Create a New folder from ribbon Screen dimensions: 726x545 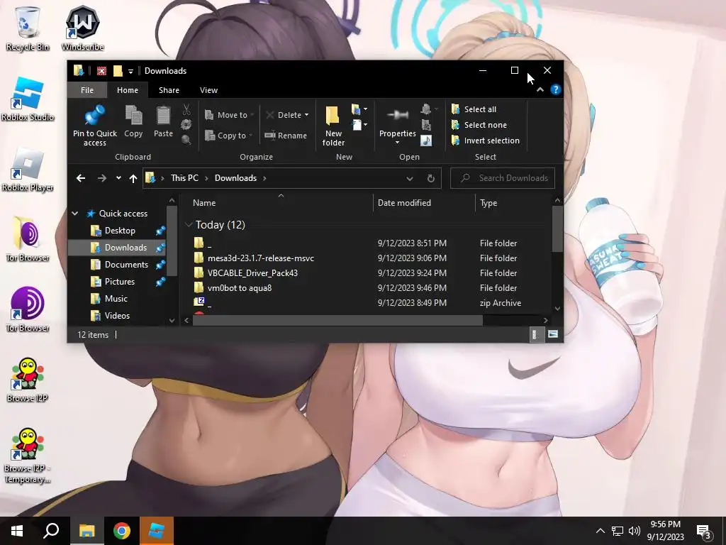point(333,126)
